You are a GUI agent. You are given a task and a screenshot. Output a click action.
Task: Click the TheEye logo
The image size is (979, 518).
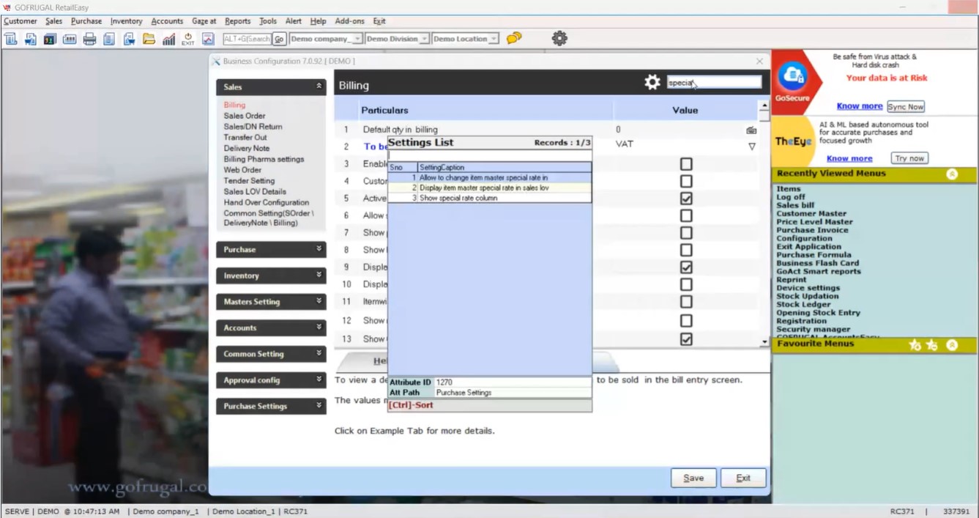[x=794, y=141]
